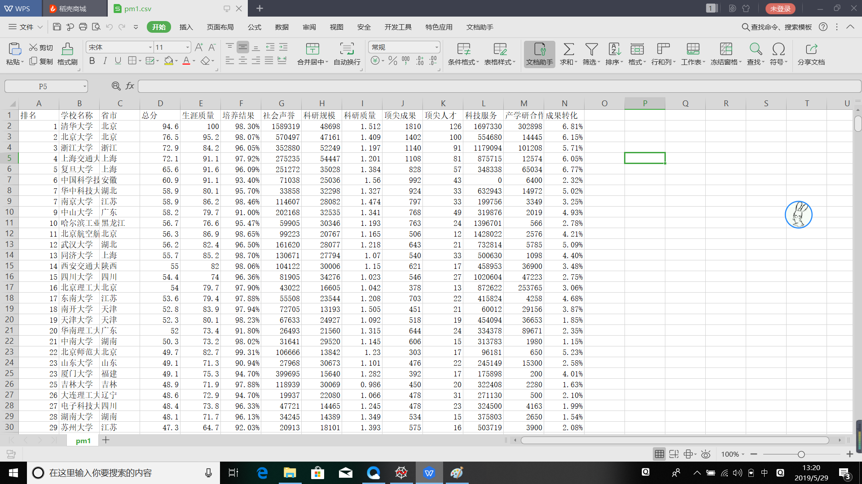Click the Share Document (分享文档) icon

coord(811,49)
